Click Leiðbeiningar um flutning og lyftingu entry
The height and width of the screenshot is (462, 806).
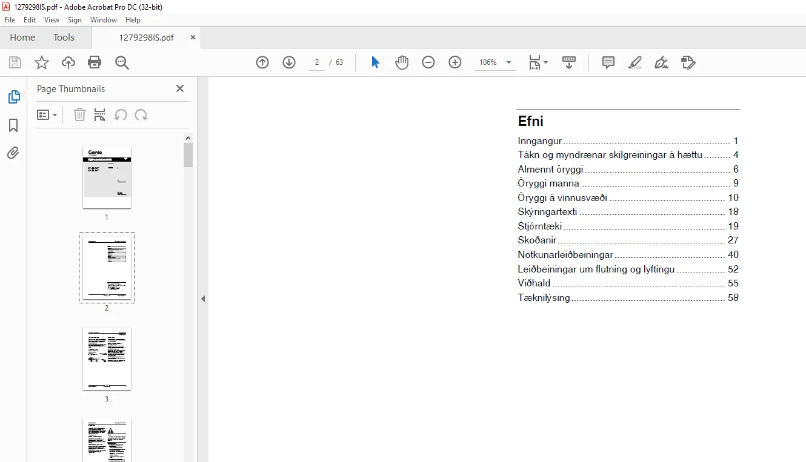(628, 269)
